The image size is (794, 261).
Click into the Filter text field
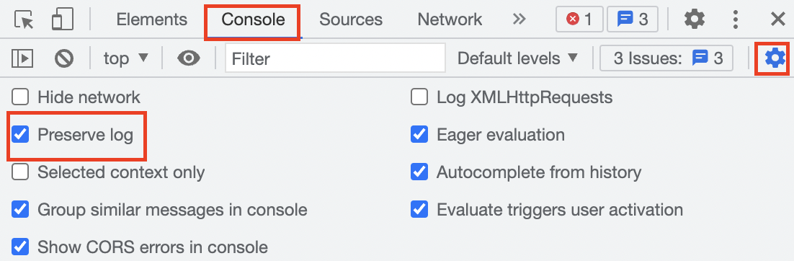click(x=335, y=59)
